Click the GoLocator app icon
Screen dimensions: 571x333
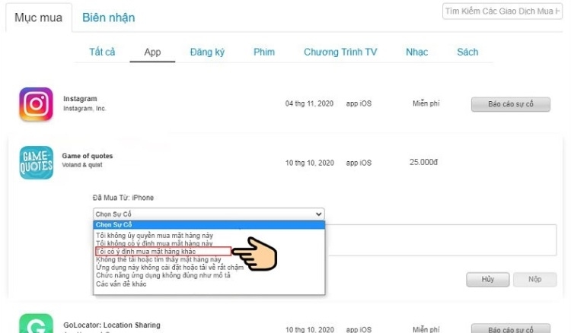coord(36,323)
